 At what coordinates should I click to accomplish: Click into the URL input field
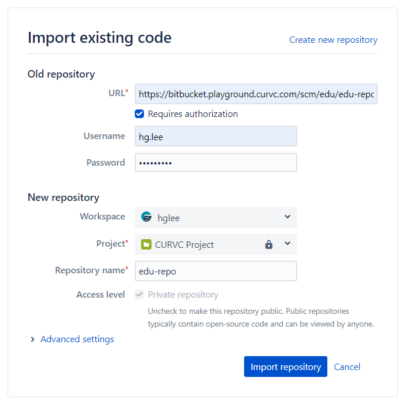click(x=256, y=94)
